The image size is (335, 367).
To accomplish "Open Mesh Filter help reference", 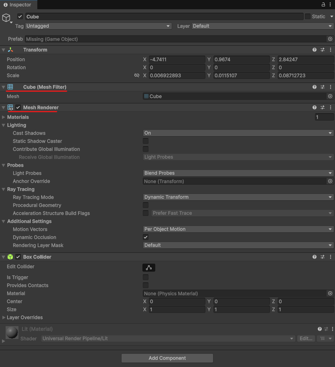I will [x=315, y=87].
